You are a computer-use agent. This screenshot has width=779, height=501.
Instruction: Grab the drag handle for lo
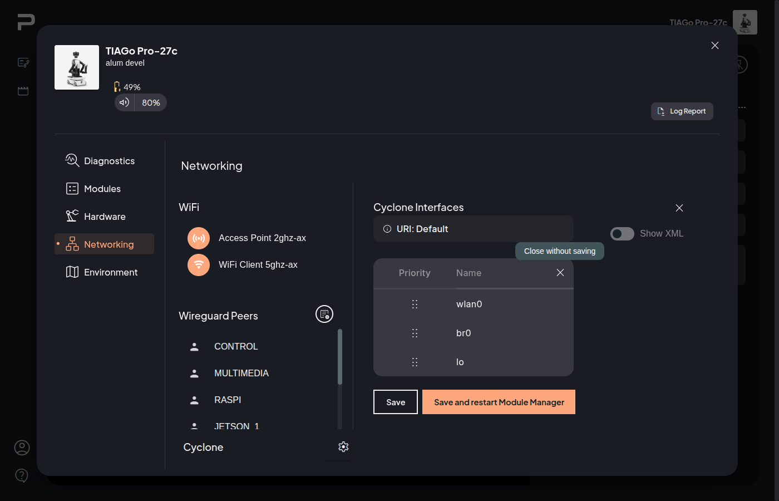(x=415, y=362)
